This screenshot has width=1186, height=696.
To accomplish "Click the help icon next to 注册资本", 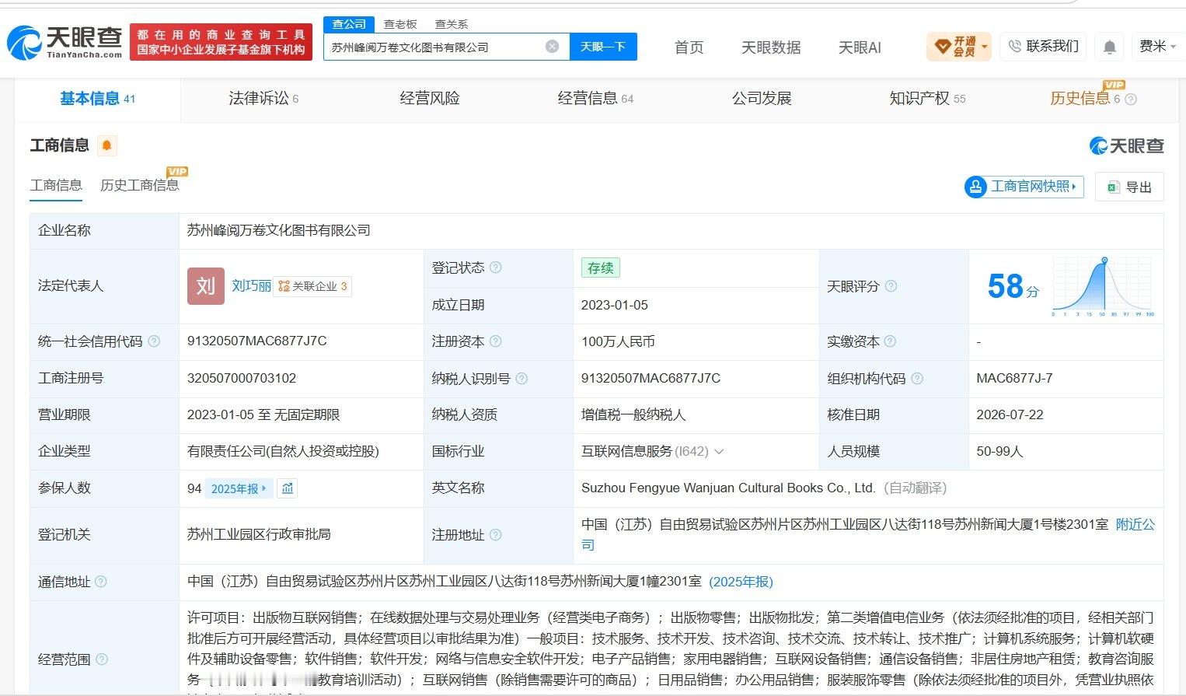I will (x=495, y=341).
